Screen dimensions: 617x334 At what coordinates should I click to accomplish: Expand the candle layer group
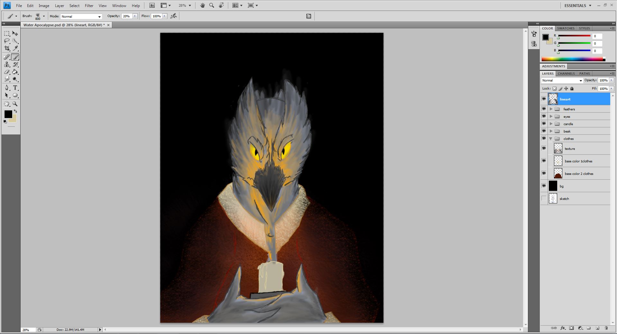551,124
